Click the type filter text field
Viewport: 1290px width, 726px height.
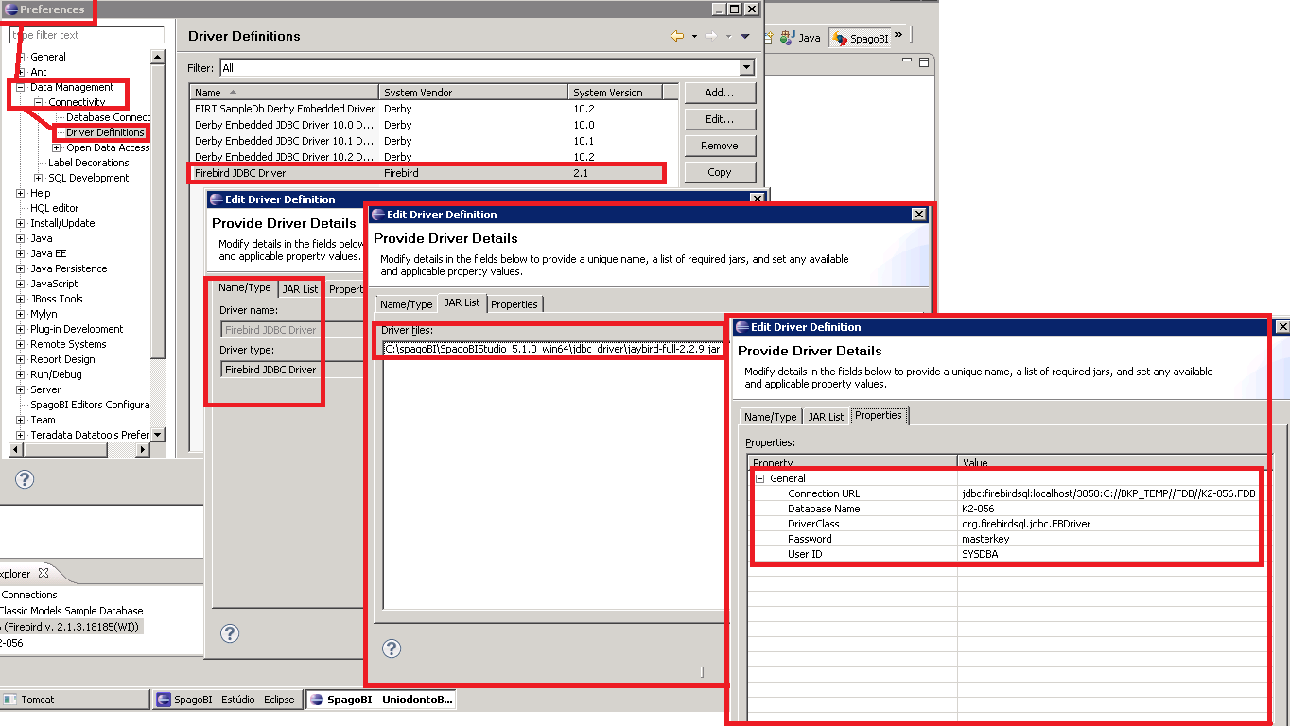click(86, 35)
